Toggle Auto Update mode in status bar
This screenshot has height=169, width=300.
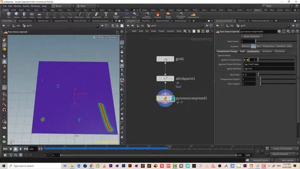pyautogui.click(x=287, y=160)
